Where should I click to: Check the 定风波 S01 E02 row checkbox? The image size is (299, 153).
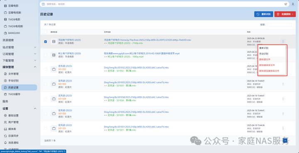(45, 69)
